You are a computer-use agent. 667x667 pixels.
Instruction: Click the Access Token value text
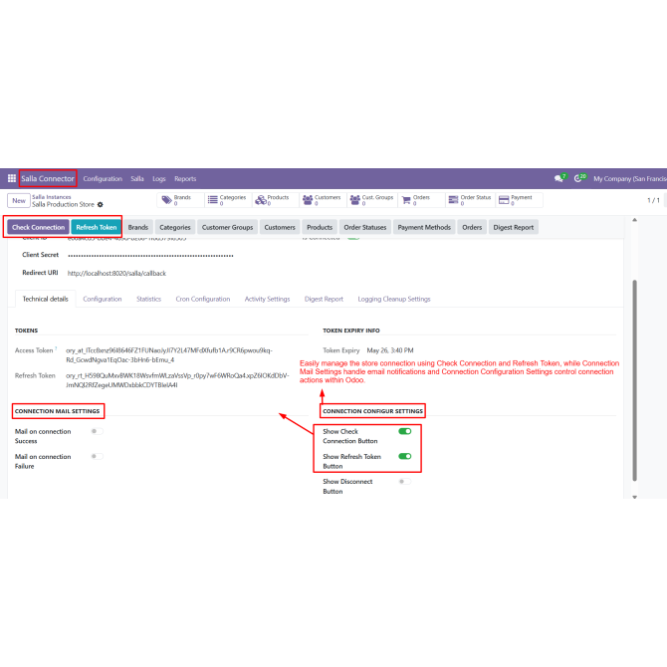pyautogui.click(x=169, y=354)
